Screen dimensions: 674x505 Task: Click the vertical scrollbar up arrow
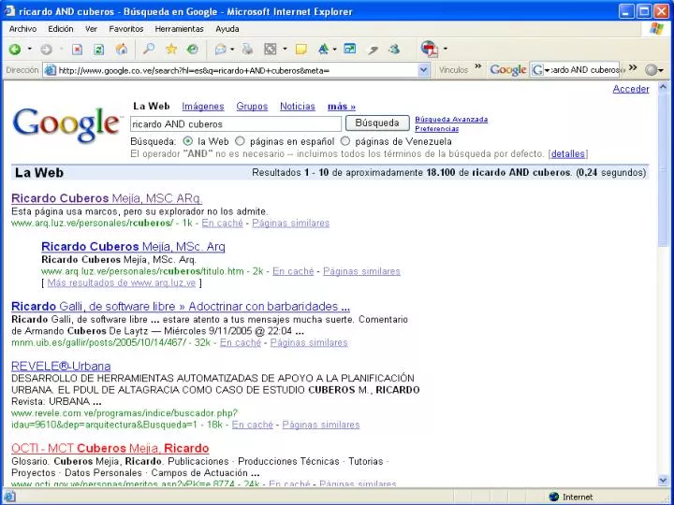pos(663,87)
